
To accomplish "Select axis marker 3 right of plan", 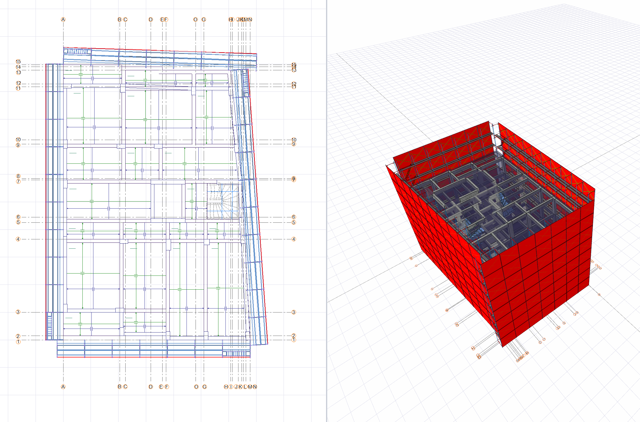I will click(x=294, y=312).
